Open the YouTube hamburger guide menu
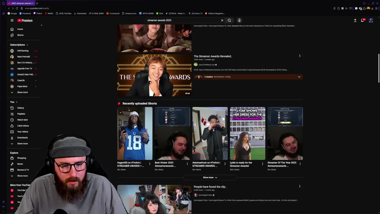Screen dimensions: 380x214 point(12,21)
